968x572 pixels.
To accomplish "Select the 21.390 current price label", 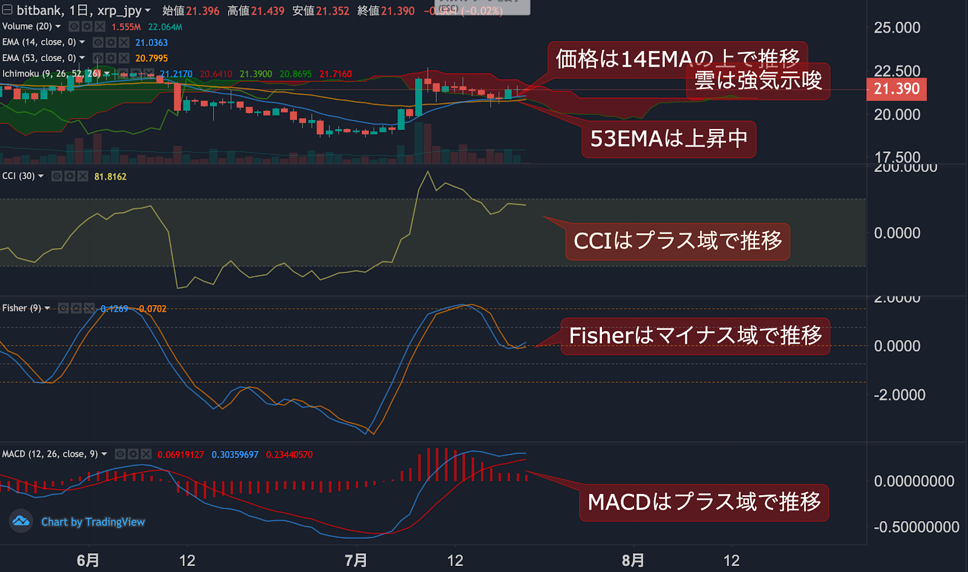I will [897, 89].
